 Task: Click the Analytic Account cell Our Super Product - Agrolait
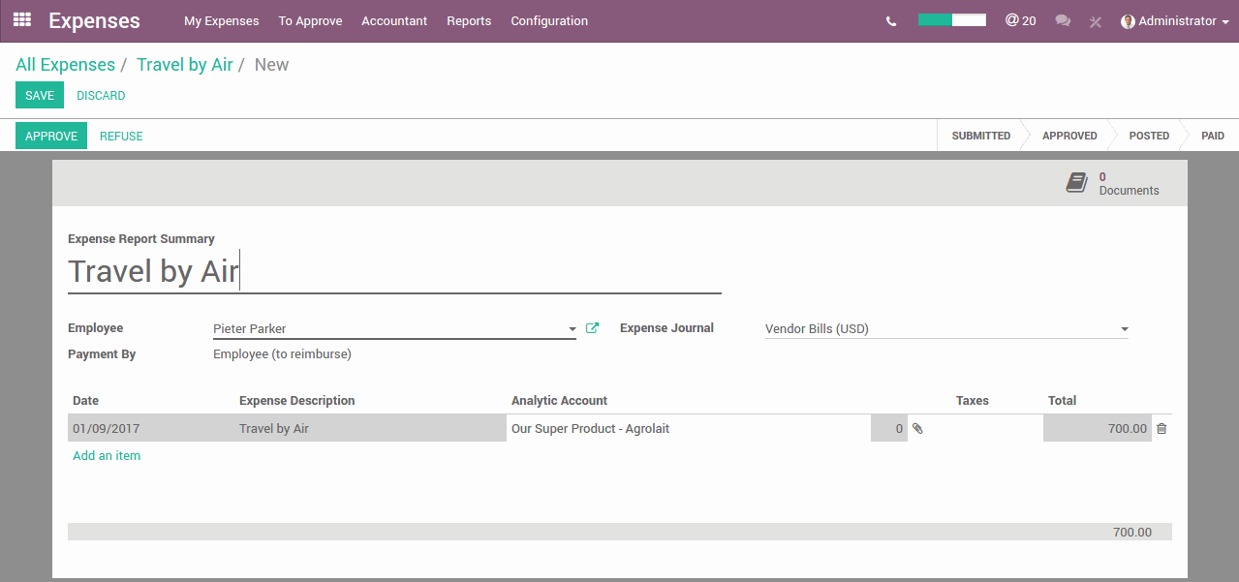coord(688,428)
